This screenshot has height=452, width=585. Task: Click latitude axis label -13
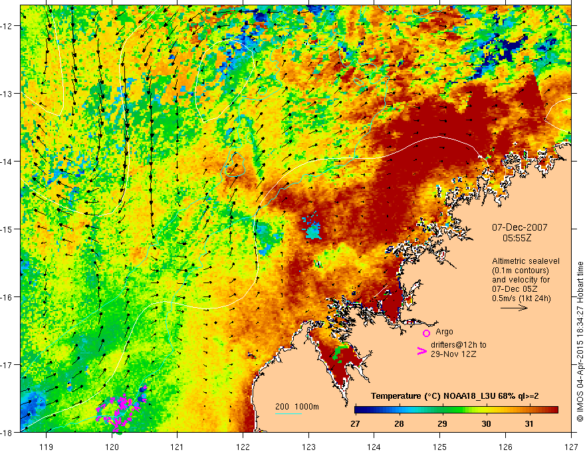[x=7, y=94]
